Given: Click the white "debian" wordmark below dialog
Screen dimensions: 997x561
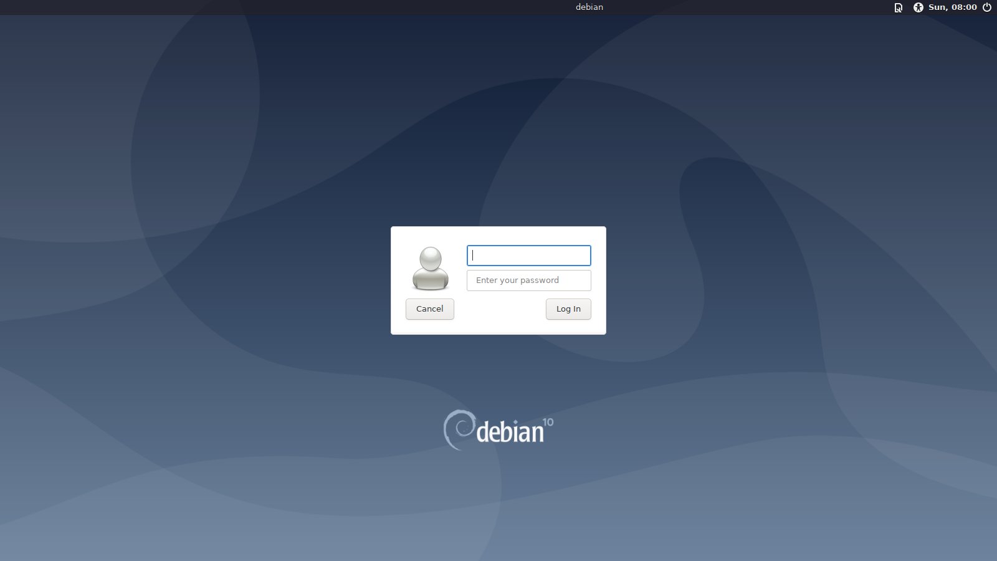Looking at the screenshot, I should [x=510, y=432].
